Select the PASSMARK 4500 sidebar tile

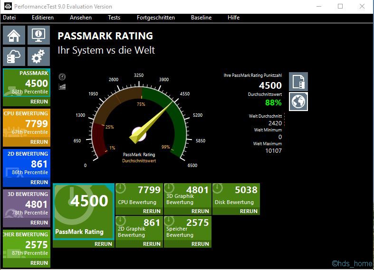(27, 83)
